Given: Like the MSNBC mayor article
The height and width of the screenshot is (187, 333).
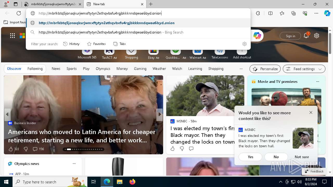Looking at the screenshot, I should coord(172,149).
